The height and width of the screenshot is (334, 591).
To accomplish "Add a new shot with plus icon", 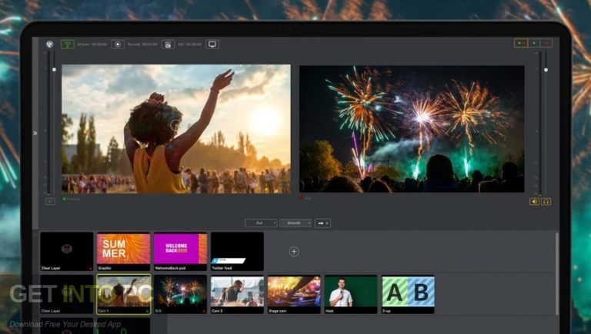I will coord(295,252).
